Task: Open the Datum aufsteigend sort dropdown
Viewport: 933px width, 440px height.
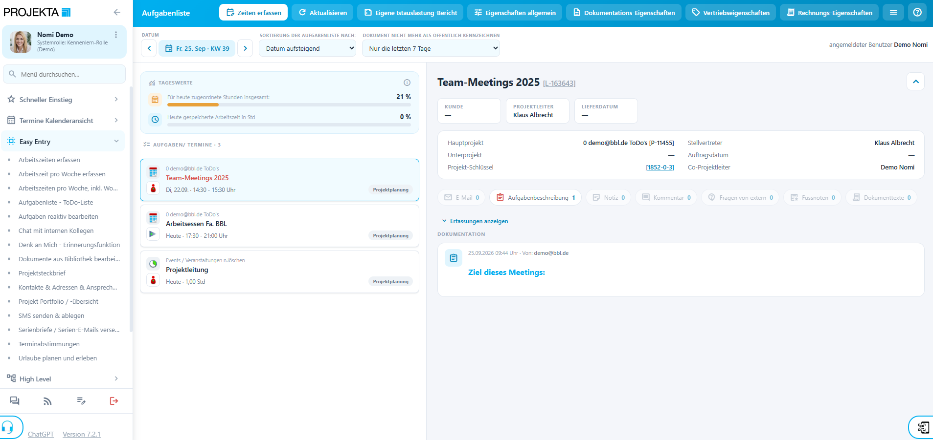Action: tap(307, 48)
